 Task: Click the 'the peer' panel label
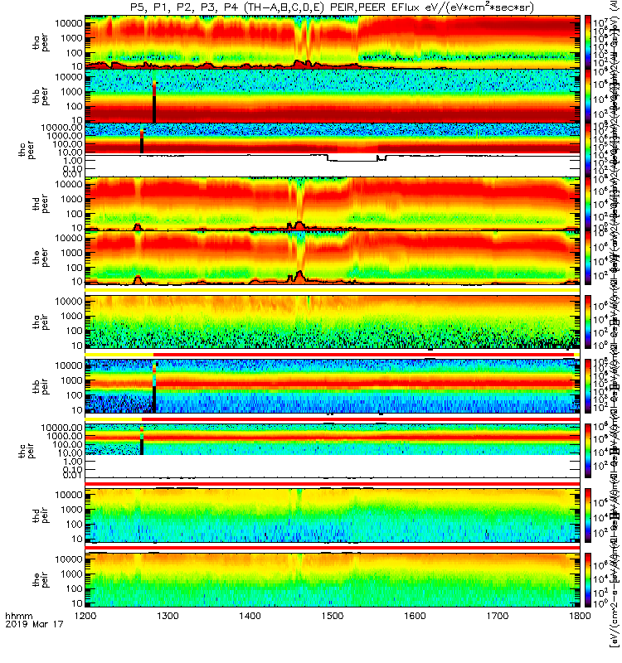[41, 258]
